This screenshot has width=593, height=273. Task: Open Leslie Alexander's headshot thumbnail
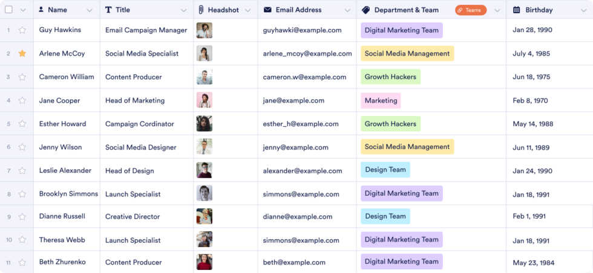(x=205, y=170)
